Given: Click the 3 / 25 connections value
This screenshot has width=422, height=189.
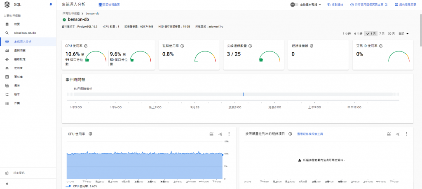Looking at the screenshot, I should tap(234, 54).
